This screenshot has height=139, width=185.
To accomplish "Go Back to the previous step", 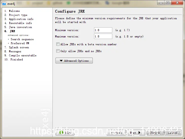I will pos(116,133).
